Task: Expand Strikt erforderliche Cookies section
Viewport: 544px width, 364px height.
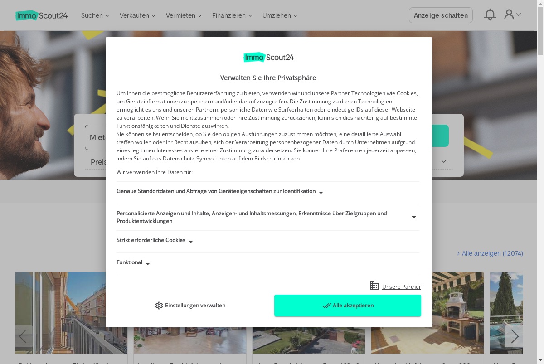Action: [x=268, y=241]
